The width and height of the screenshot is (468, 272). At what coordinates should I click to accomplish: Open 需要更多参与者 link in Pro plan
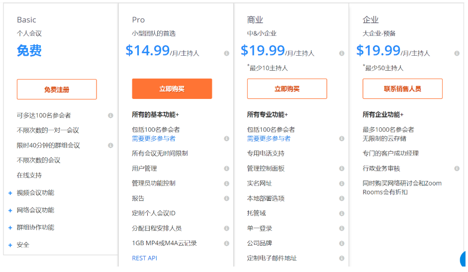point(154,139)
